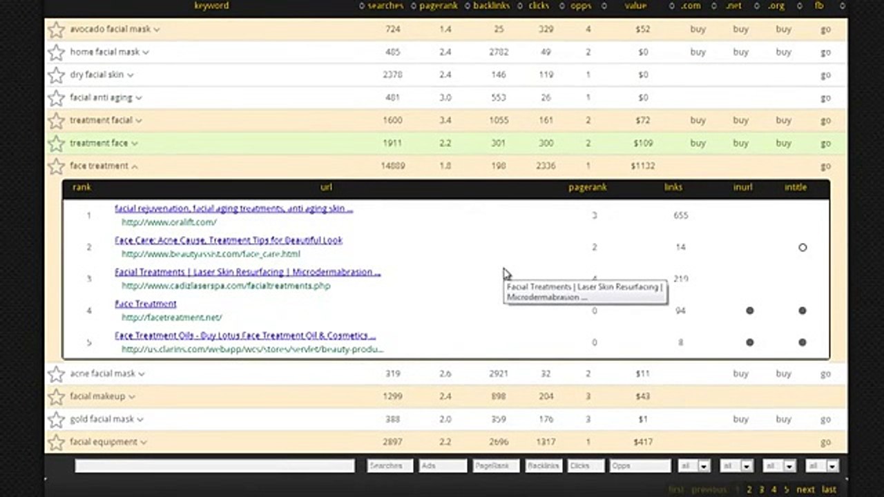Click .org buy link for acne facial mask
884x497 pixels.
[783, 374]
